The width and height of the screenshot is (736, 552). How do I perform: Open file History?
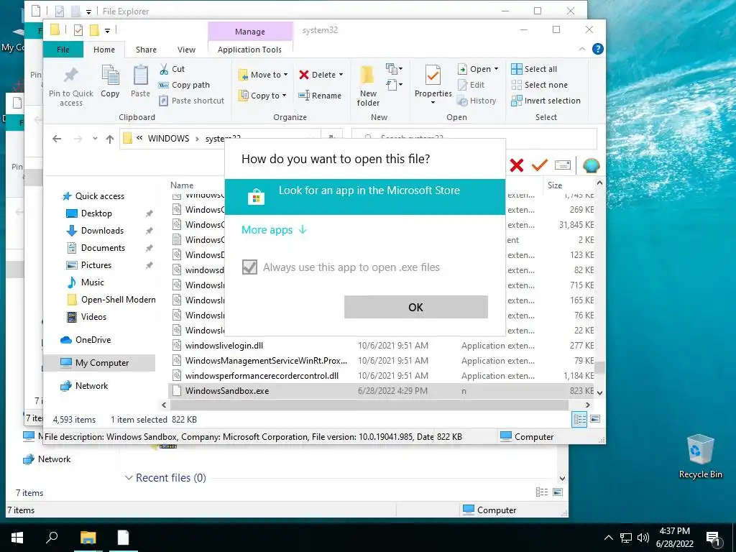coord(477,101)
